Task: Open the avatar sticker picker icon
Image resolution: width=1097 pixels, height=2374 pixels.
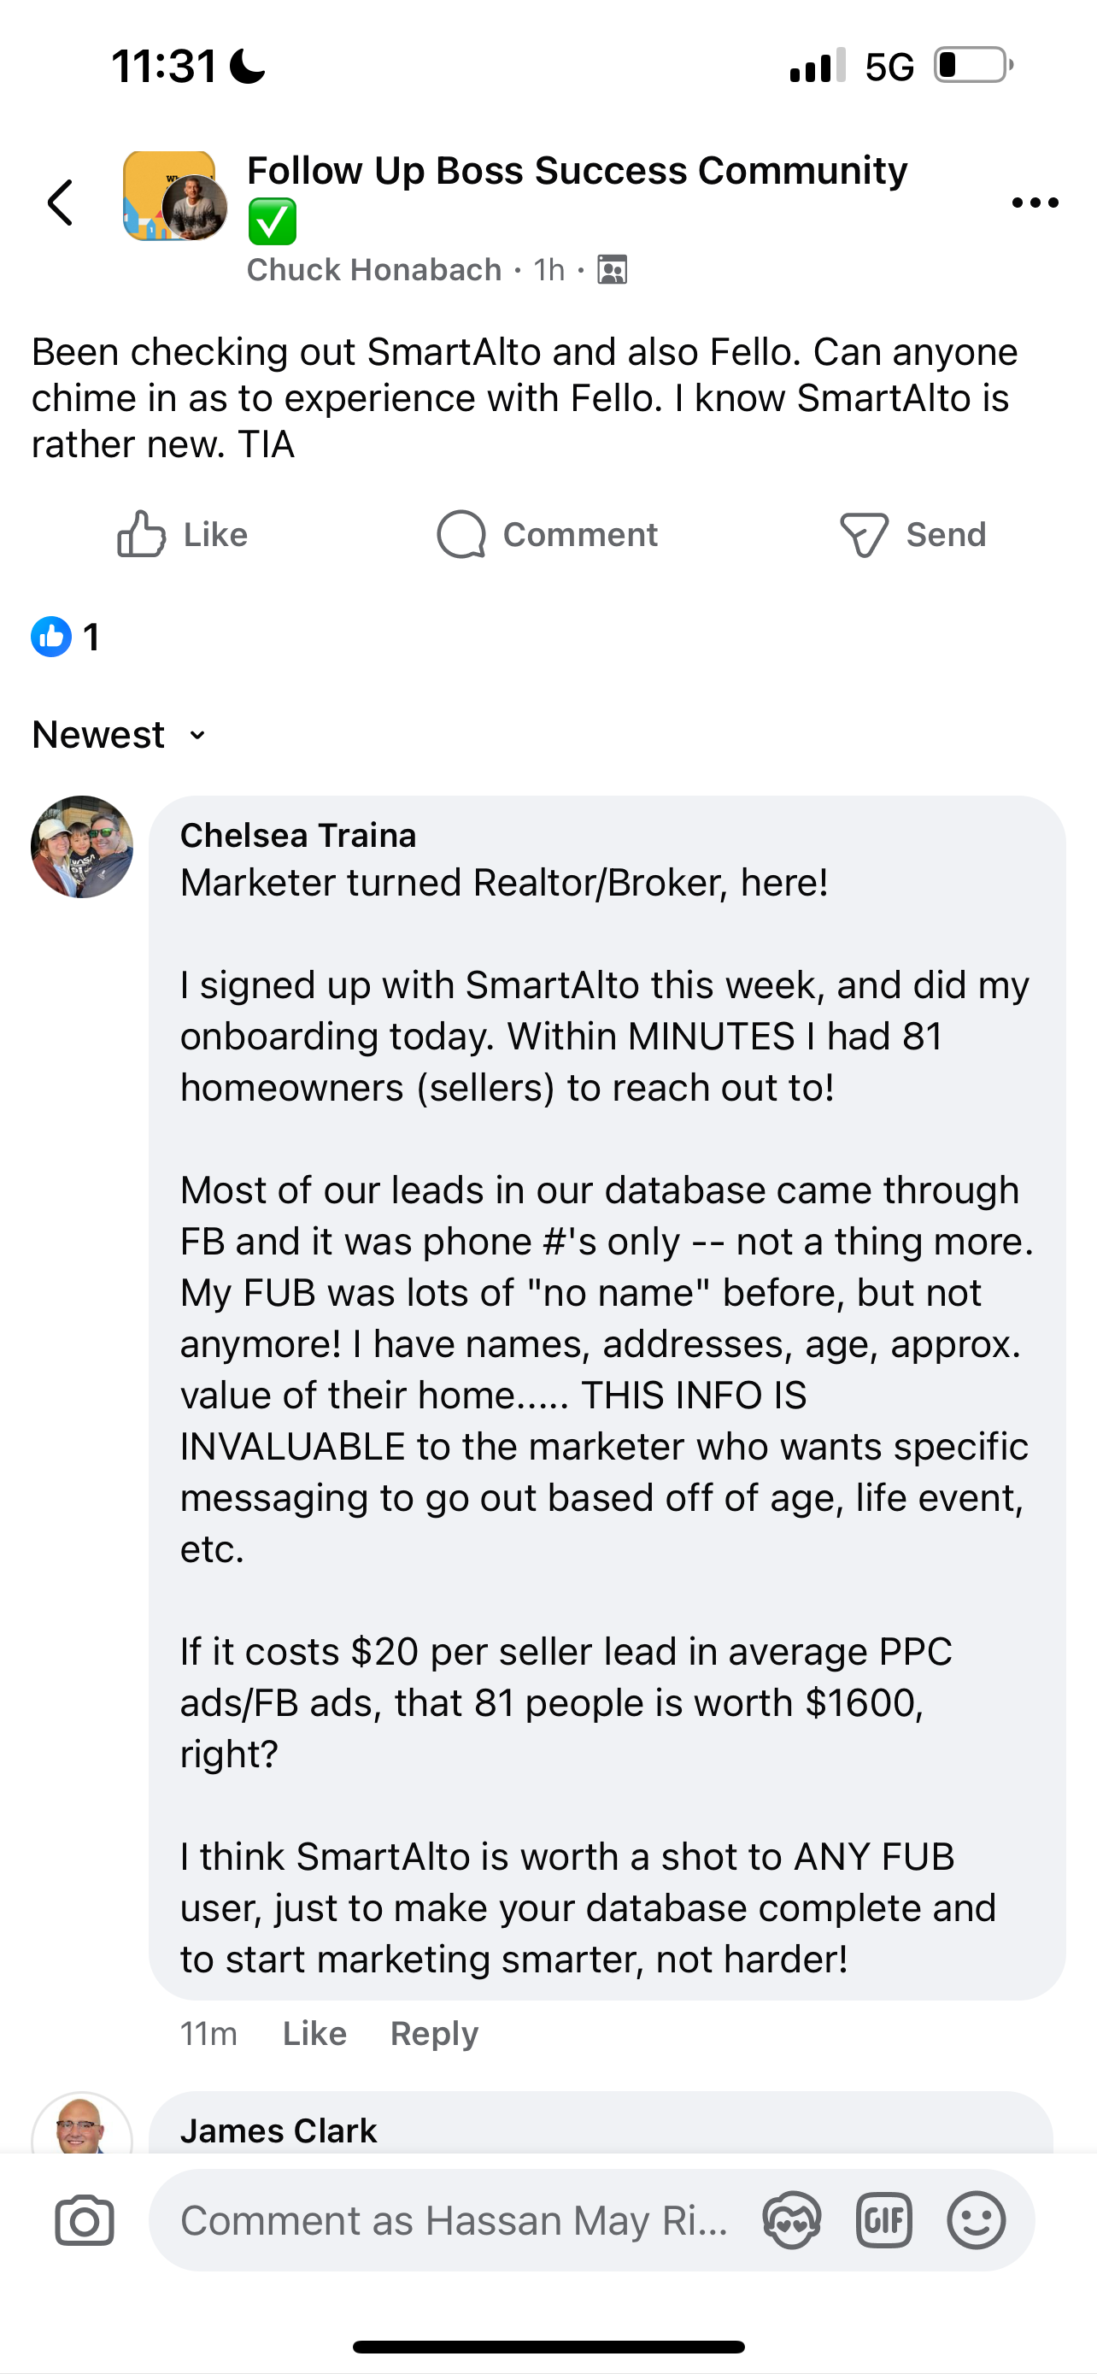Action: tap(791, 2221)
